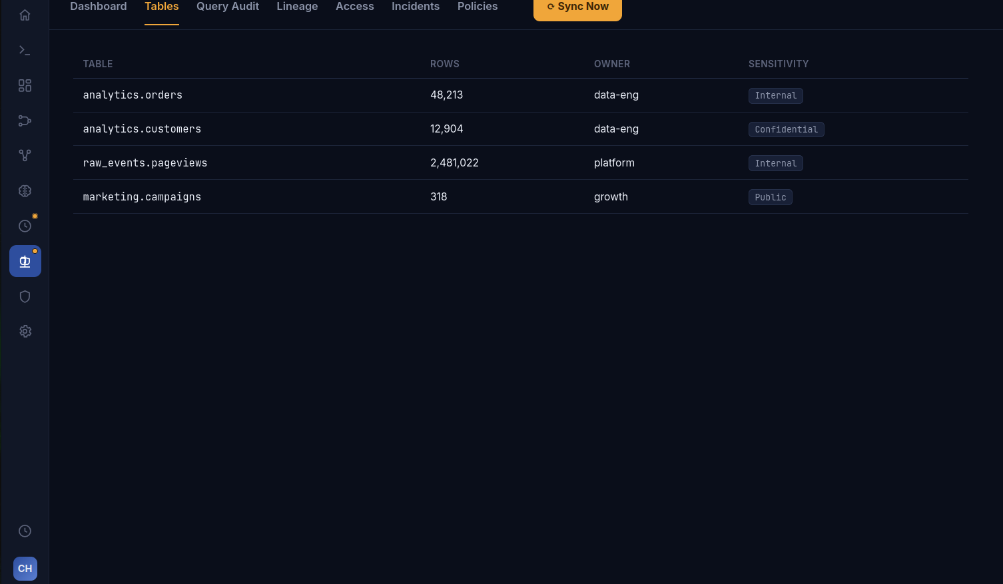Viewport: 1003px width, 584px height.
Task: Click the clock icon above CH avatar
Action: (x=25, y=531)
